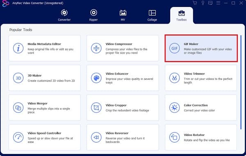Switch to the MV tab
The width and height of the screenshot is (246, 156).
(123, 15)
